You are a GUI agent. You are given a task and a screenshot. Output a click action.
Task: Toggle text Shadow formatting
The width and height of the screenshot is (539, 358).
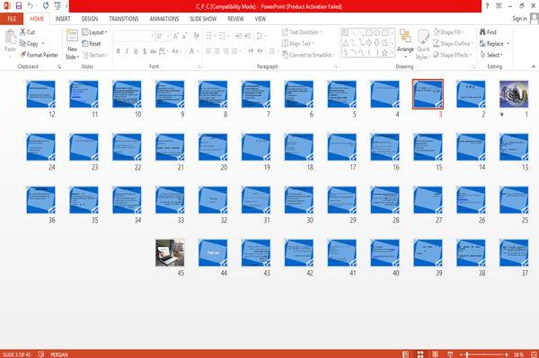[x=145, y=51]
